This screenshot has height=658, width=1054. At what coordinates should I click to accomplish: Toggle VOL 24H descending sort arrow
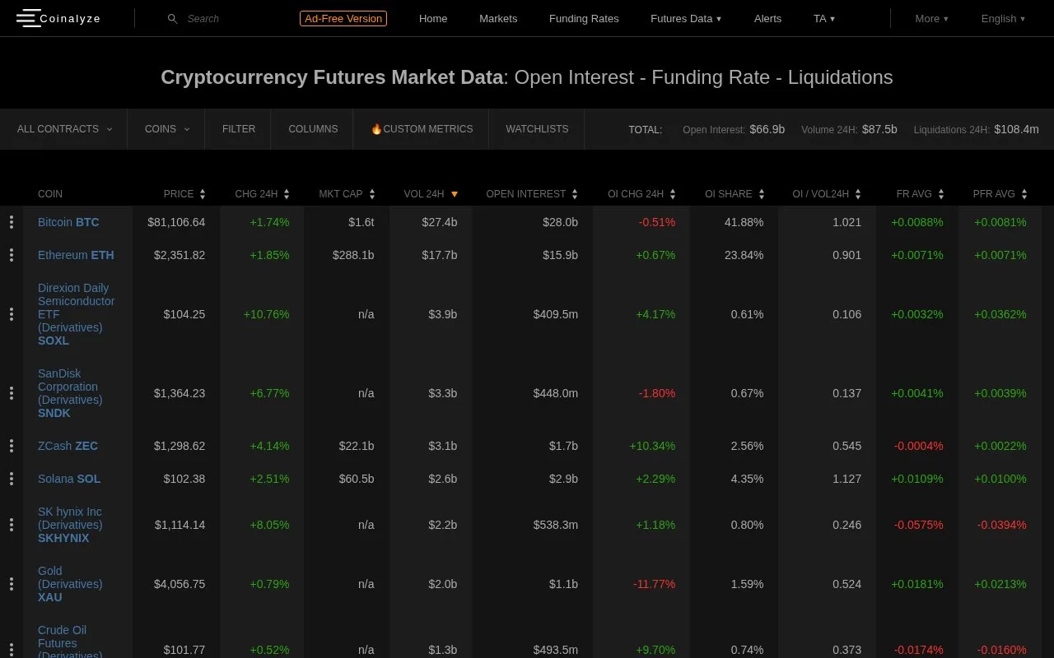(x=455, y=194)
